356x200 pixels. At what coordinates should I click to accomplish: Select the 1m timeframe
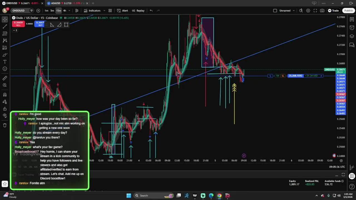[46, 11]
